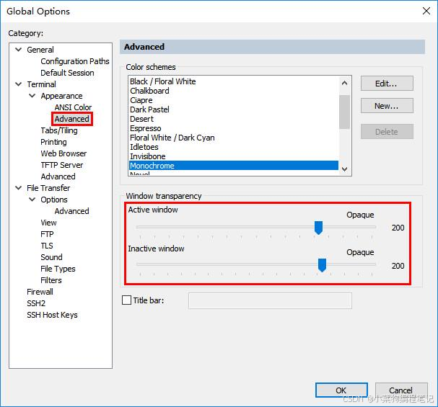Dismiss dialog with Cancel button

[401, 390]
